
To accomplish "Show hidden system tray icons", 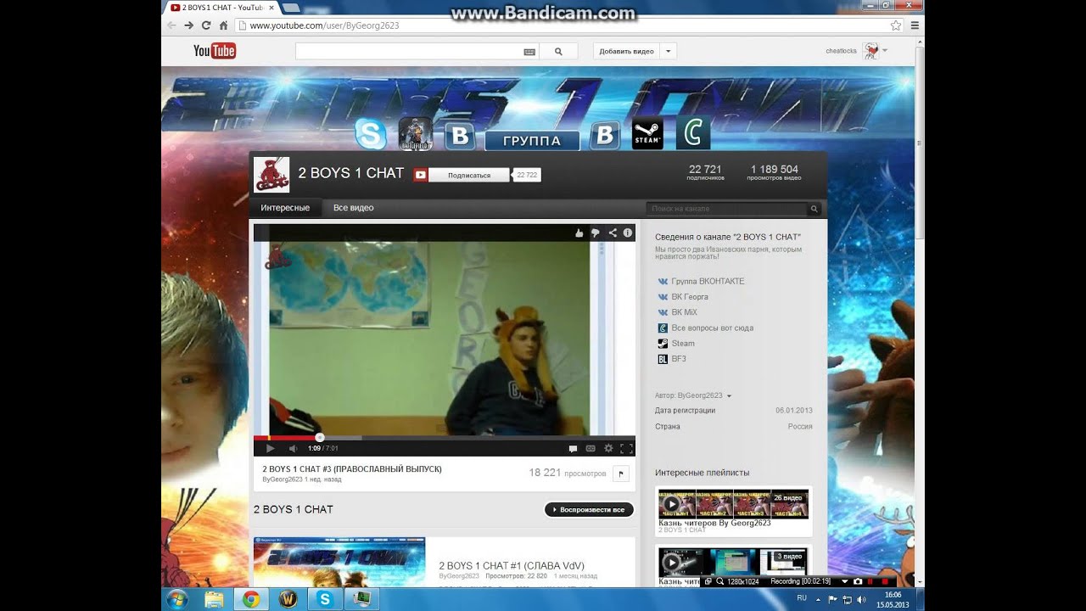I will [x=818, y=599].
